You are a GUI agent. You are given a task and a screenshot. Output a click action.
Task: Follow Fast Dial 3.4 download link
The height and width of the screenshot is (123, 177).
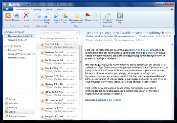(x=103, y=100)
